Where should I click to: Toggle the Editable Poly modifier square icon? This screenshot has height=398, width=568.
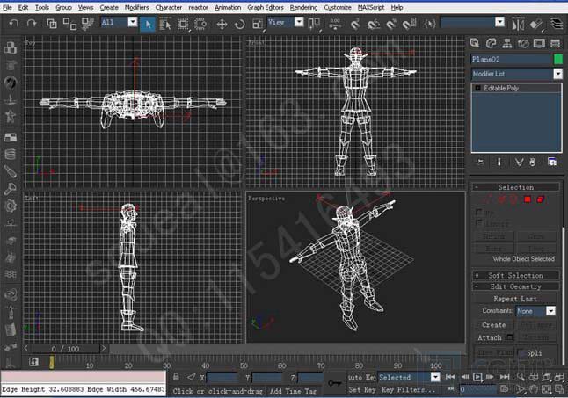pos(477,88)
